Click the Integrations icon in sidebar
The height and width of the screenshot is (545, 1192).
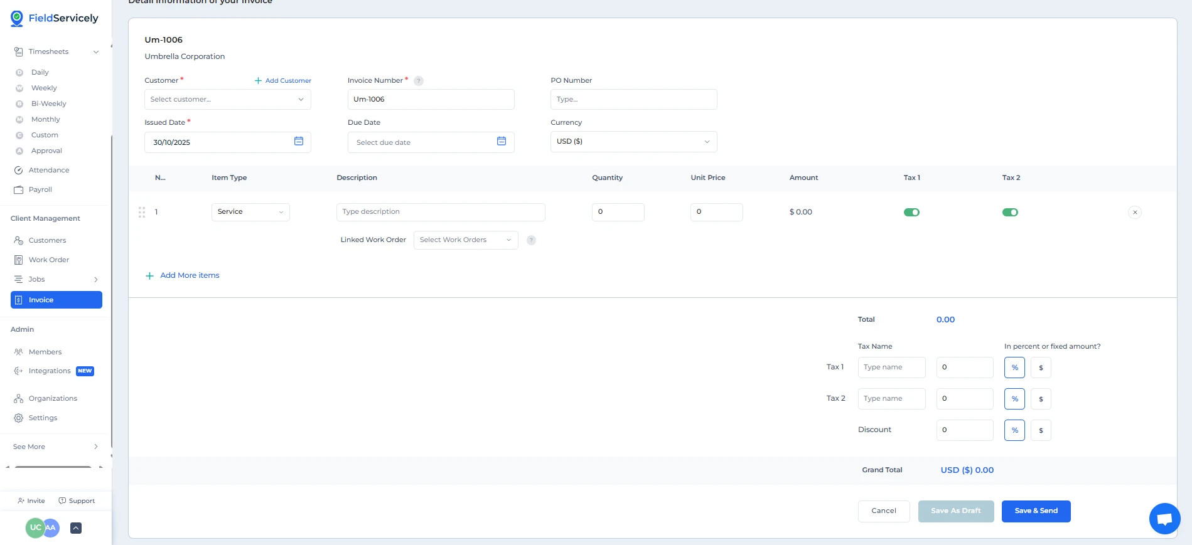[19, 371]
